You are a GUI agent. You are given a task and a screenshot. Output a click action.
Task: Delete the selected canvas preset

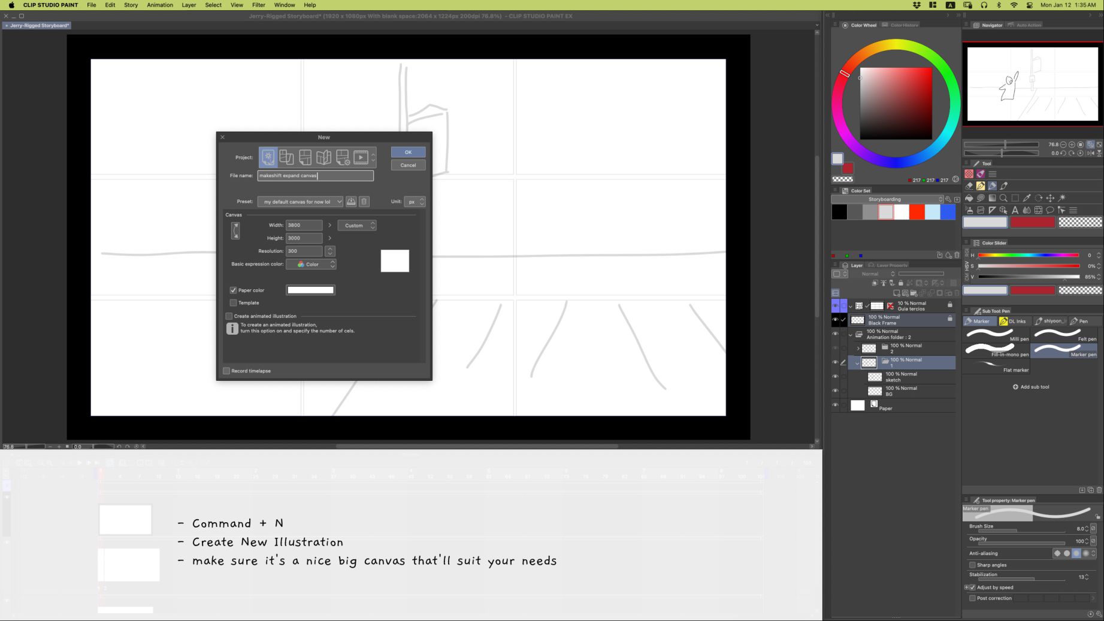[364, 202]
